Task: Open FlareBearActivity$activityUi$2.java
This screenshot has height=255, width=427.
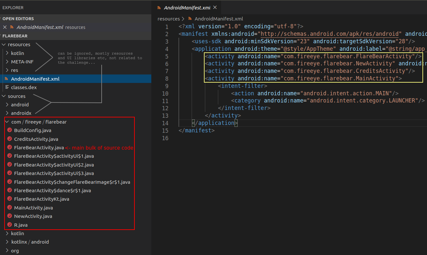Action: [54, 165]
